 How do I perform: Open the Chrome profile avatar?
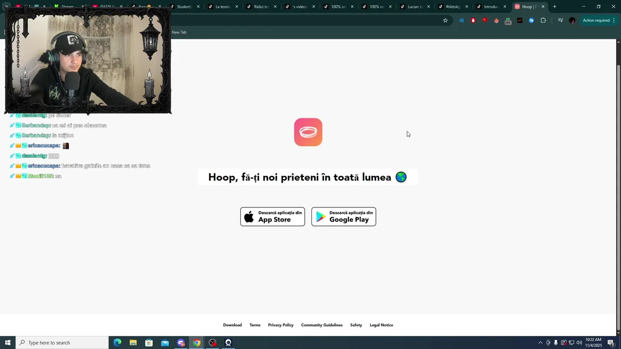[572, 20]
